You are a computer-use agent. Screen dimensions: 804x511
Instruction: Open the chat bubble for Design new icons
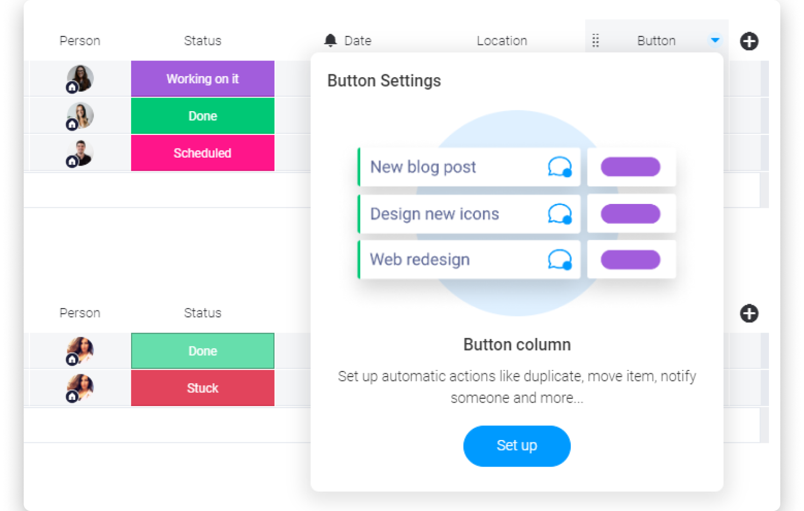coord(560,214)
